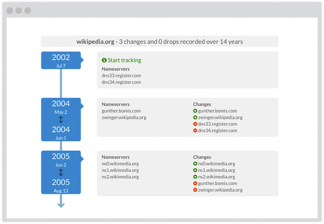Click dns33.register.com in the 2002 nameservers

point(121,76)
